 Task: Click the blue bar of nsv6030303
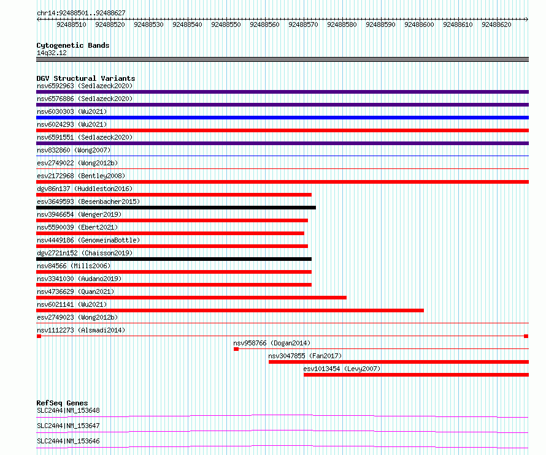click(x=282, y=118)
